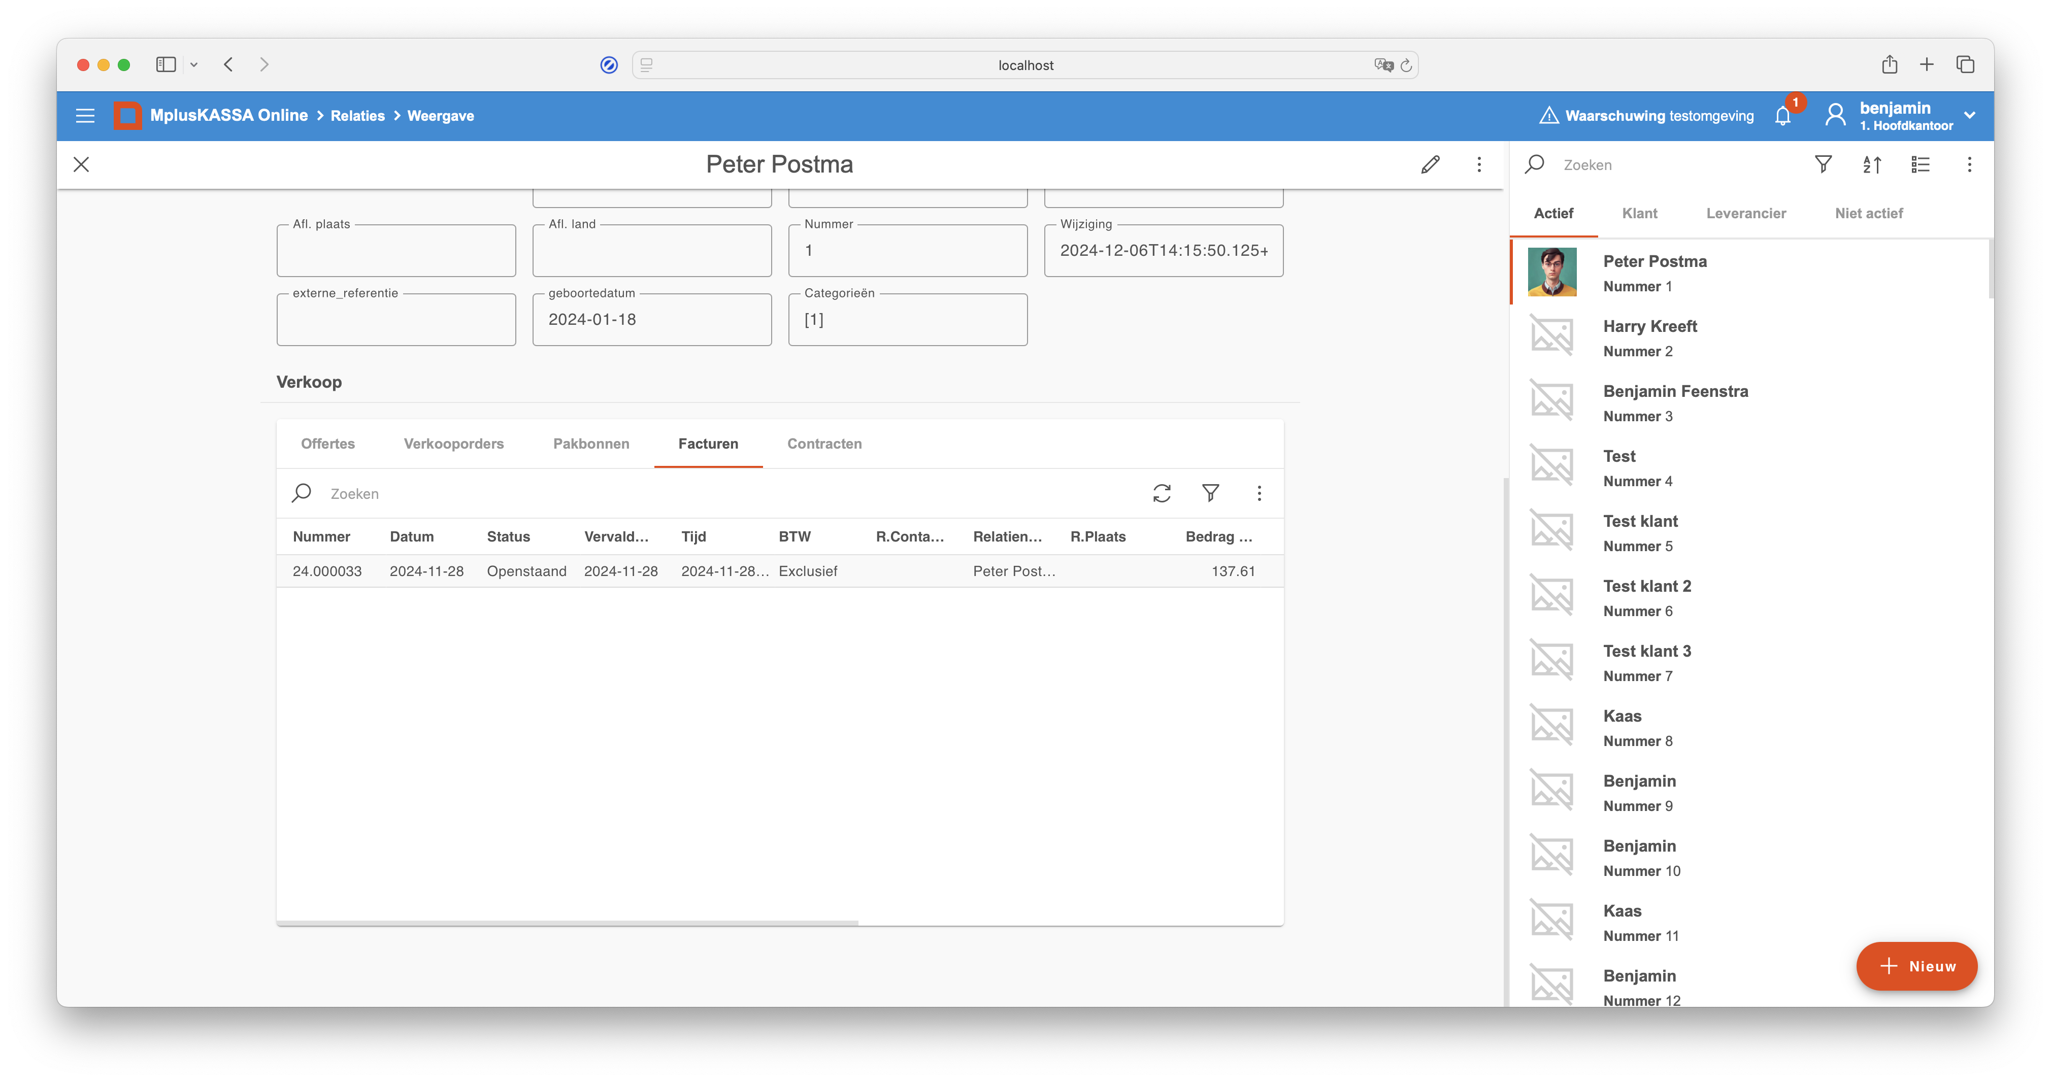
Task: Click the Weergave breadcrumb
Action: click(x=441, y=116)
